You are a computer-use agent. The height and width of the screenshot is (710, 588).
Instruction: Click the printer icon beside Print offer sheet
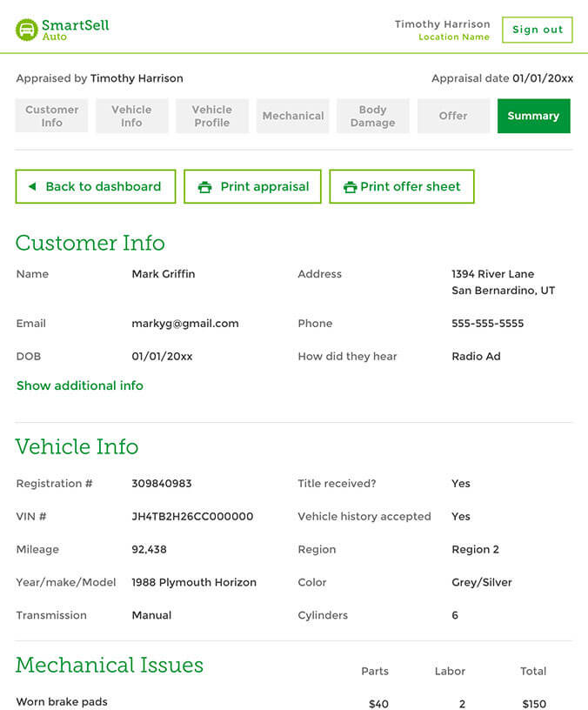tap(350, 187)
